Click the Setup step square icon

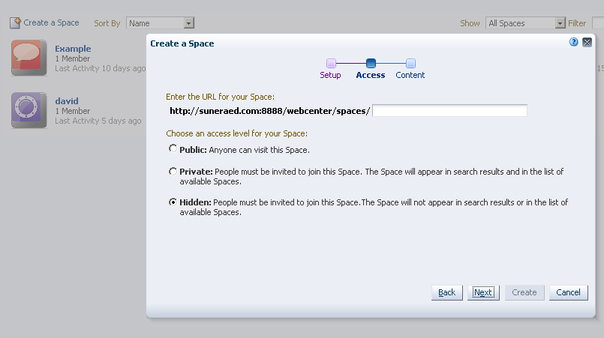pos(331,64)
